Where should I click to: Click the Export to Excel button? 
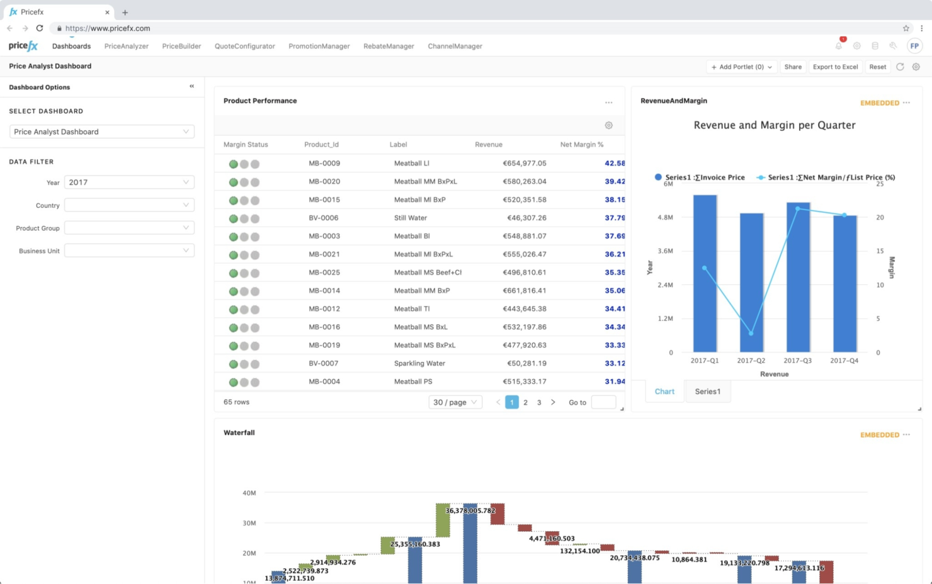pos(835,67)
